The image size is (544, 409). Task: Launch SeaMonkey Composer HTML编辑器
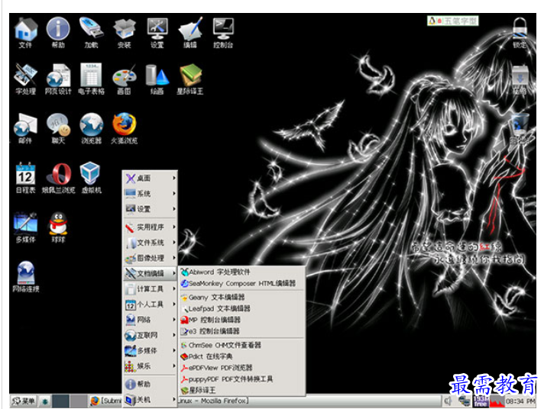241,284
